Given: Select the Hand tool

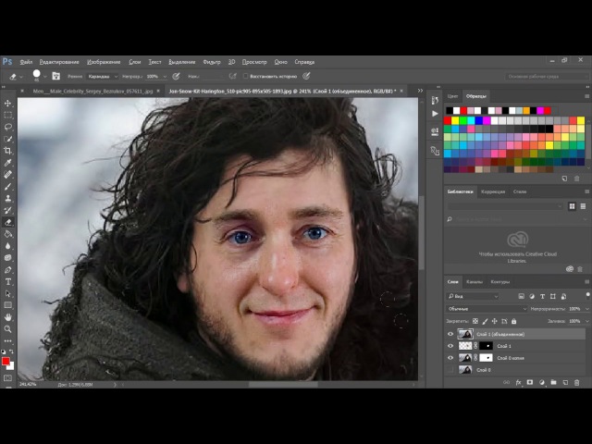Looking at the screenshot, I should (8, 316).
